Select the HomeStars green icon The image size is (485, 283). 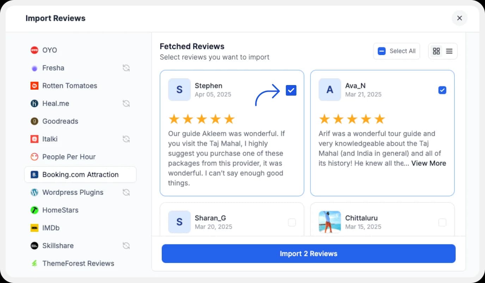tap(35, 210)
